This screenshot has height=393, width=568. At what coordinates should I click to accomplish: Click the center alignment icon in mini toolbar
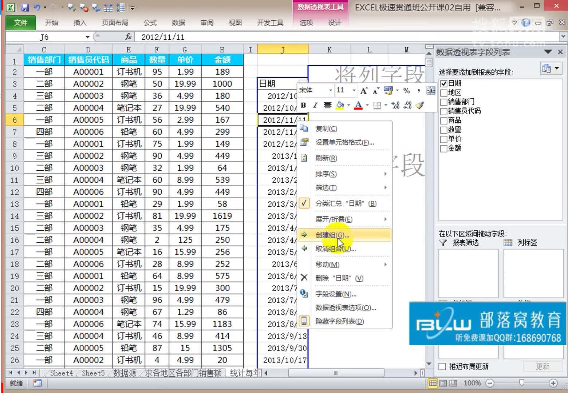point(328,105)
